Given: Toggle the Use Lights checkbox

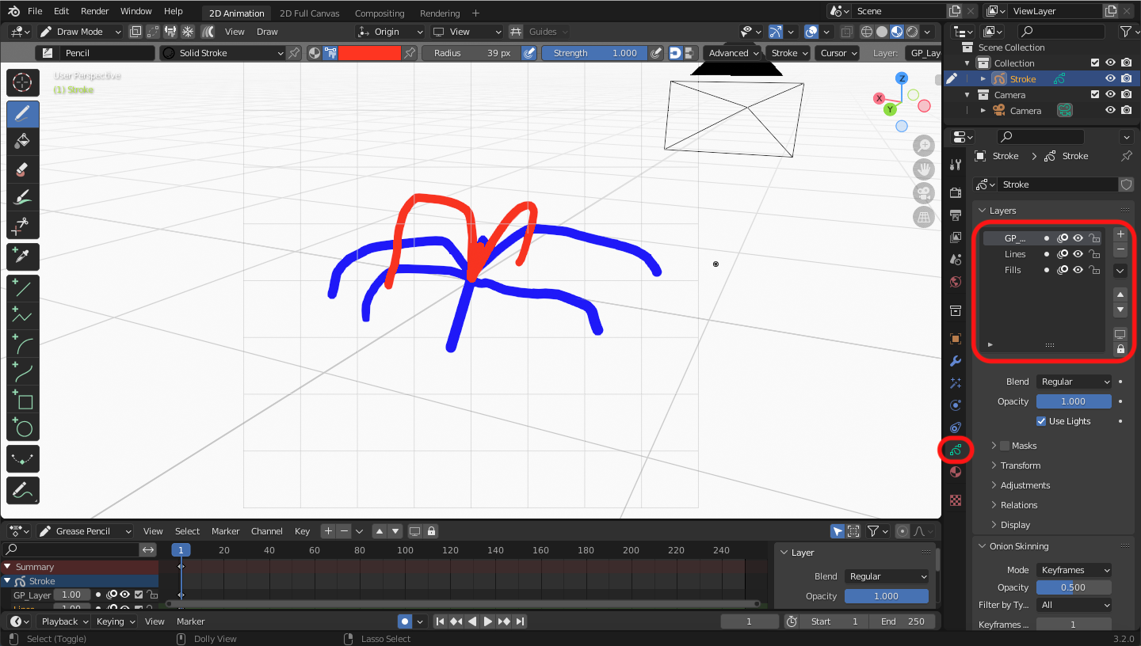Looking at the screenshot, I should (x=1042, y=421).
